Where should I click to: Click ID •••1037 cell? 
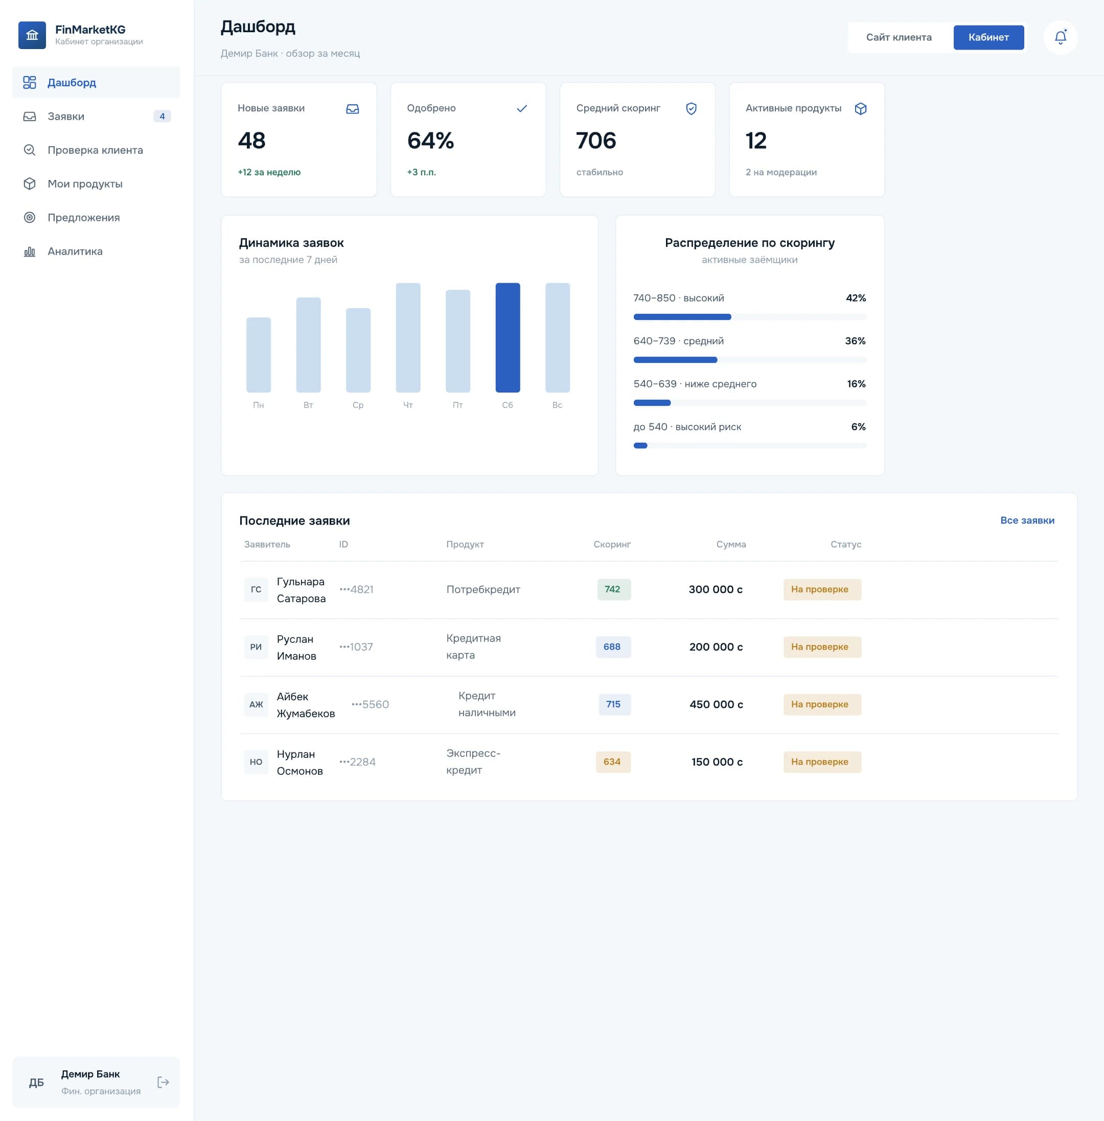click(356, 647)
